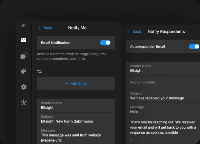Go back from Notify Me panel
Image resolution: width=200 pixels, height=144 pixels.
[x=45, y=28]
